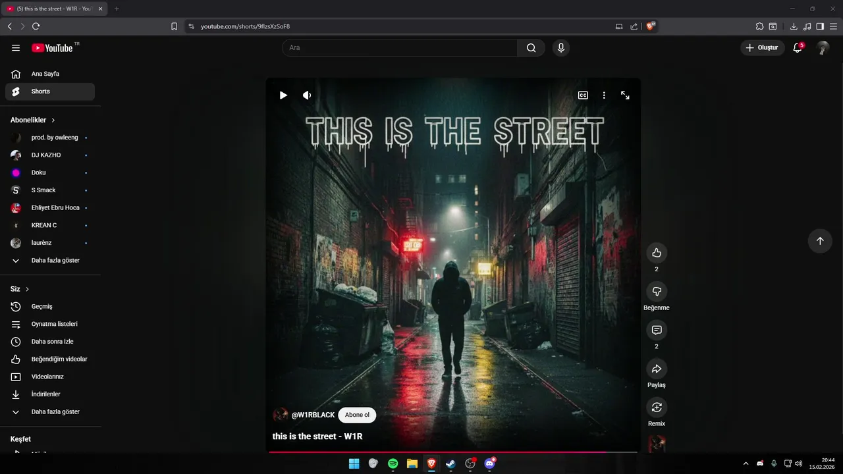Viewport: 843px width, 474px height.
Task: Expand subscriptions with Daha fazla göster
Action: (x=50, y=261)
